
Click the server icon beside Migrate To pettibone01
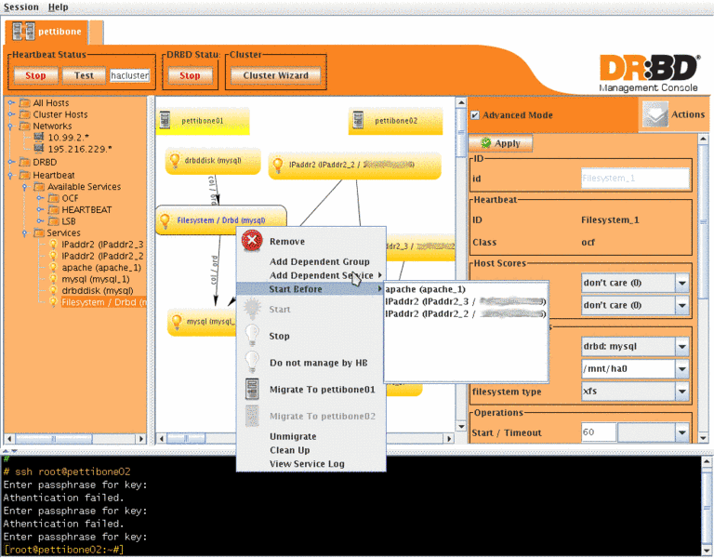point(252,389)
